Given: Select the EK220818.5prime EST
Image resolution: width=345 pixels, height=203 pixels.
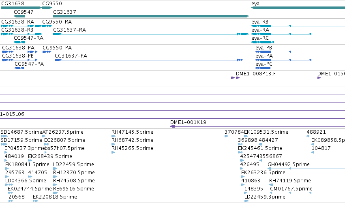Looking at the screenshot, I should (55, 197).
